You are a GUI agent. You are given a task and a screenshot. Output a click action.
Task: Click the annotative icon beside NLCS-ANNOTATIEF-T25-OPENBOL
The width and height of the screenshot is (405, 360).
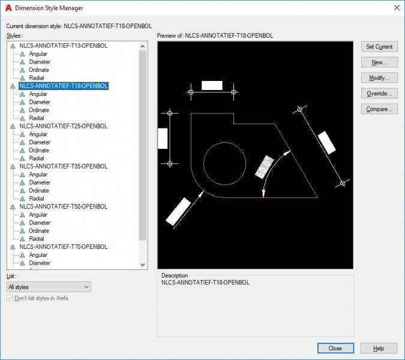click(x=13, y=127)
